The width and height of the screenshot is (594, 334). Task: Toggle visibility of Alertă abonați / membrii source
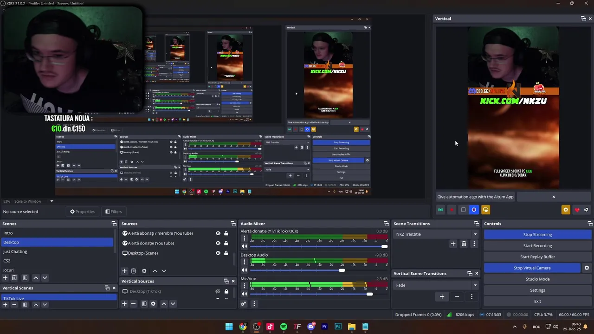coord(218,233)
